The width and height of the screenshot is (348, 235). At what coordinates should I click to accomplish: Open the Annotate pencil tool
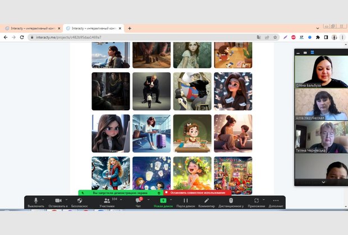207,200
